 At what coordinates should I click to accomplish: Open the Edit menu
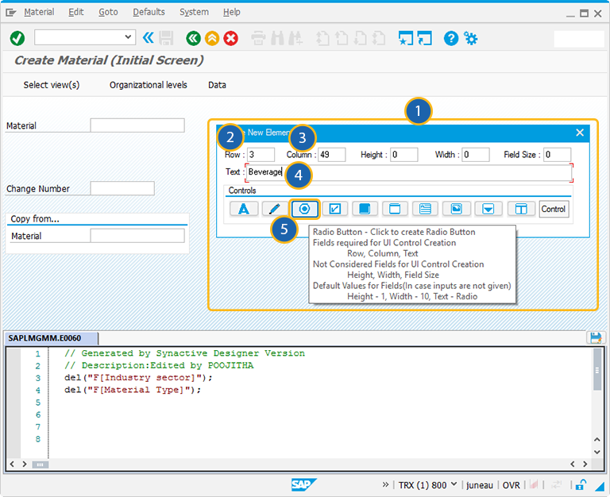[76, 12]
